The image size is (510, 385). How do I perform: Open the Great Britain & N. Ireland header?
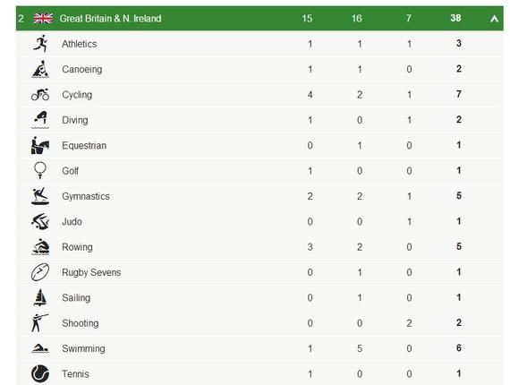[x=259, y=18]
